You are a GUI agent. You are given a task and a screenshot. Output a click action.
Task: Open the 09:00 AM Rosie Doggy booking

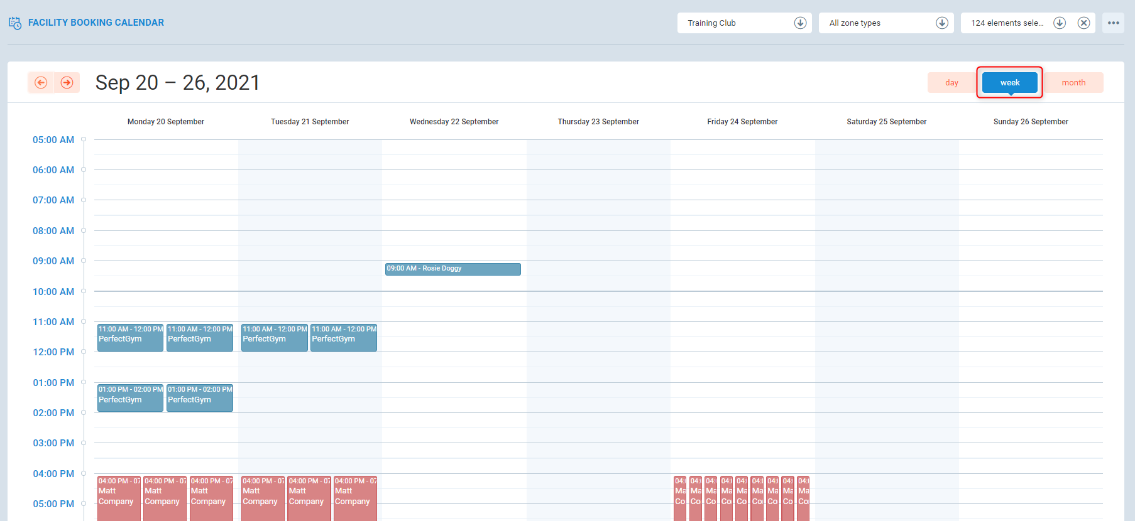[x=452, y=269]
